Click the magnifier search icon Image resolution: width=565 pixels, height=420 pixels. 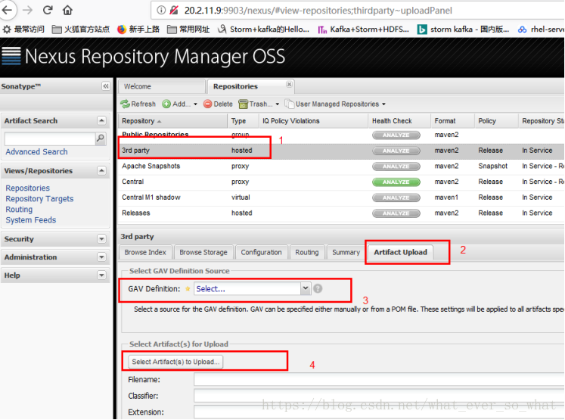point(101,138)
